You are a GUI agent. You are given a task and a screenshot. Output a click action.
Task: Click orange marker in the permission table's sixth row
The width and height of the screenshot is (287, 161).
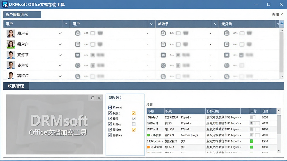(149, 147)
